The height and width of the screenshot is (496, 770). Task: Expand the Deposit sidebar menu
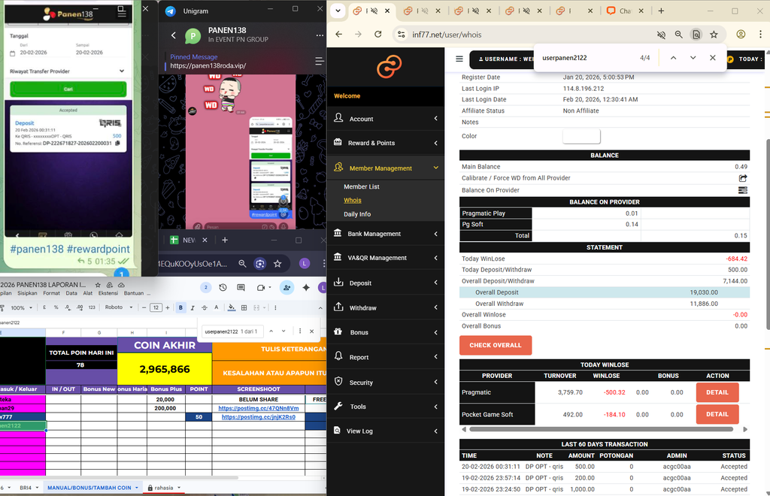386,283
